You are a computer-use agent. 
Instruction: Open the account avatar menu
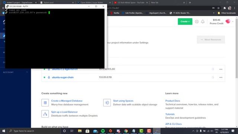coord(228,22)
